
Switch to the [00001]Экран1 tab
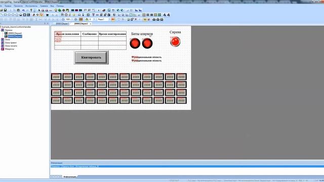pos(62,24)
